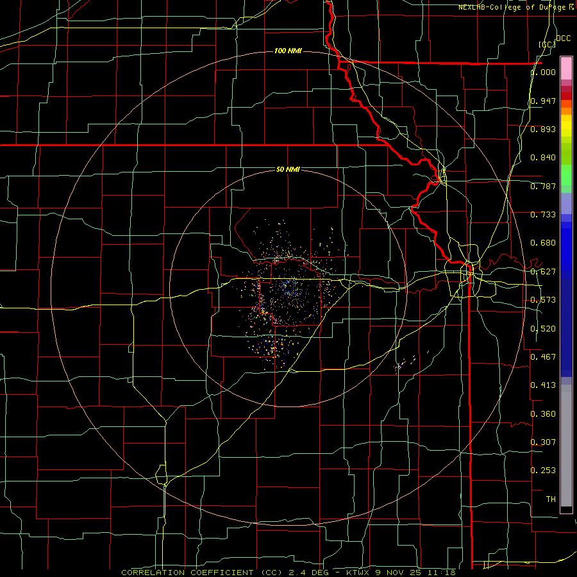Click the 0.467 color scale value
The height and width of the screenshot is (577, 577).
[x=543, y=356]
